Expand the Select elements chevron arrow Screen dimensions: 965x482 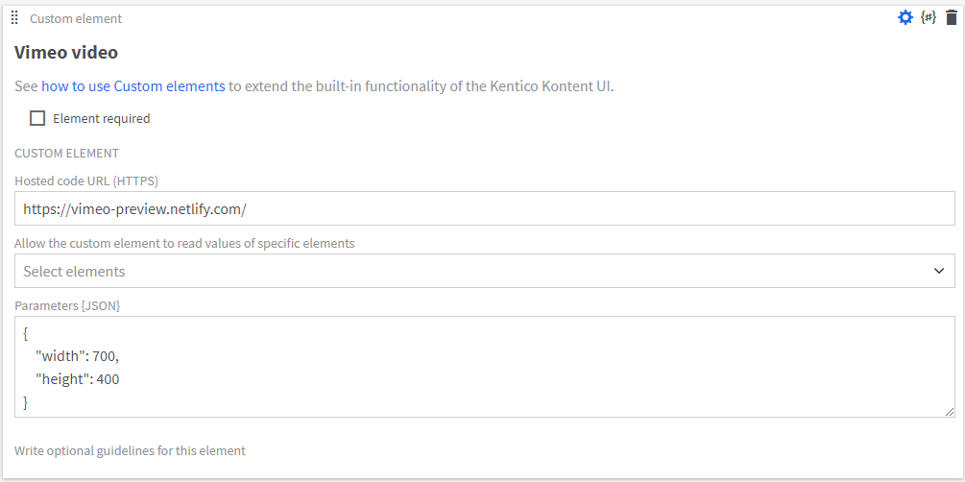(939, 271)
